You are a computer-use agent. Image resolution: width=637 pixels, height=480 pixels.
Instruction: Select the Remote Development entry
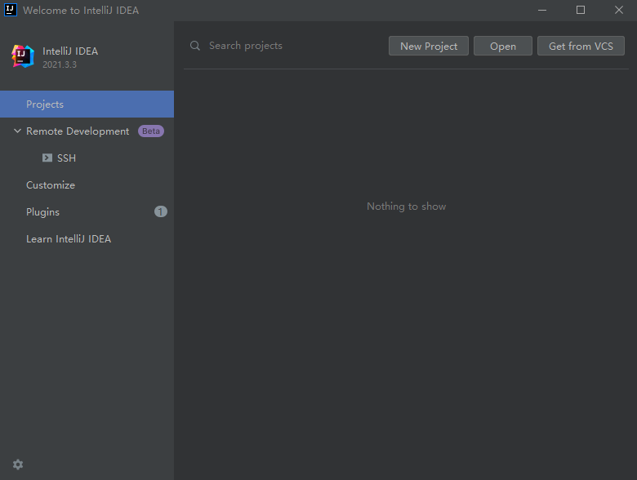(78, 131)
